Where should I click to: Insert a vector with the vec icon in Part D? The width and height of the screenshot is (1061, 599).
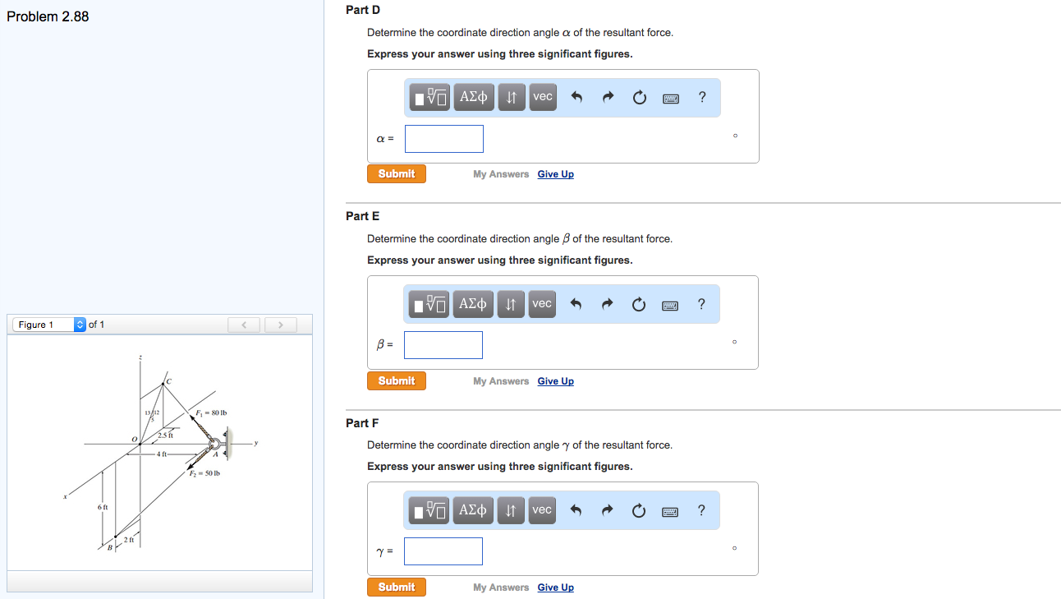tap(542, 96)
